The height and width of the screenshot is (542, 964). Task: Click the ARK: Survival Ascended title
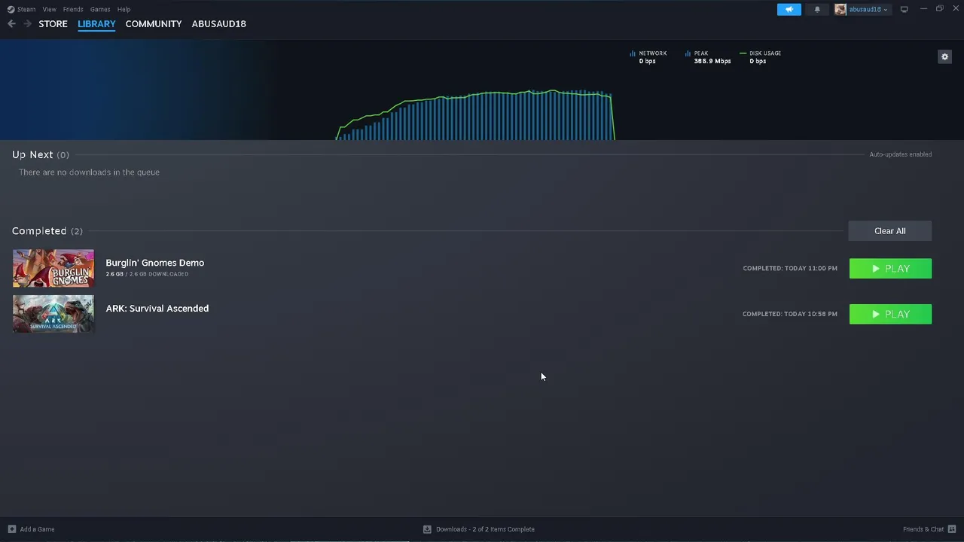pyautogui.click(x=157, y=309)
